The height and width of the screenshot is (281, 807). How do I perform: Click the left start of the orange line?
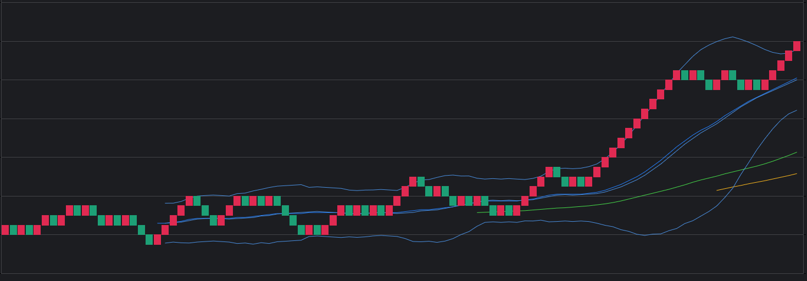[x=717, y=190]
